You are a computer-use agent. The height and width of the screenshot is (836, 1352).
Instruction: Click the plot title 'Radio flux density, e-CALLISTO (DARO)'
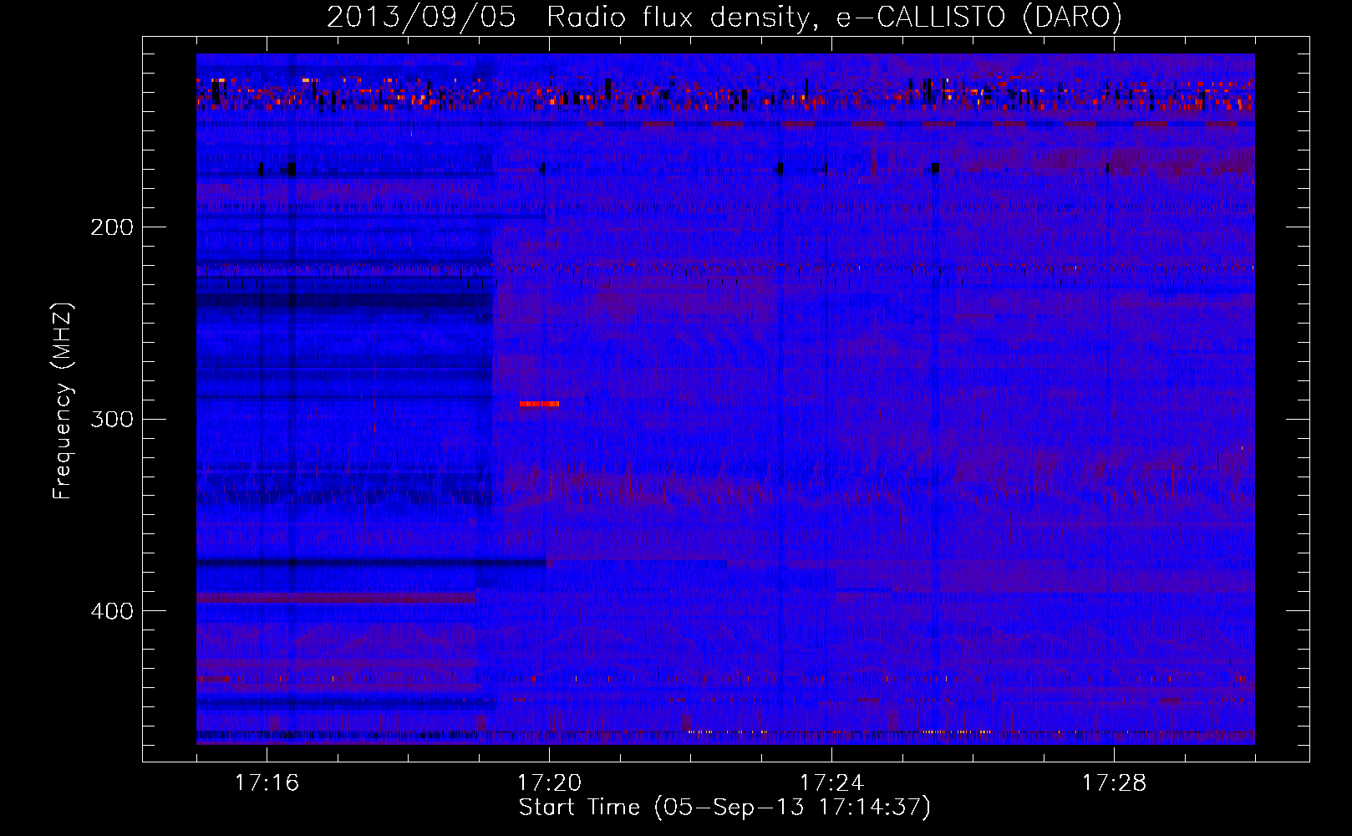click(x=834, y=18)
